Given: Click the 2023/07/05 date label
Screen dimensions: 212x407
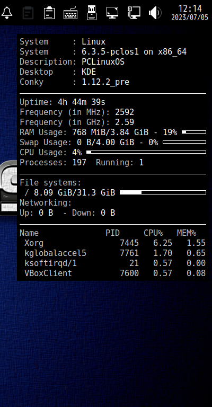Looking at the screenshot, I should pyautogui.click(x=190, y=17).
